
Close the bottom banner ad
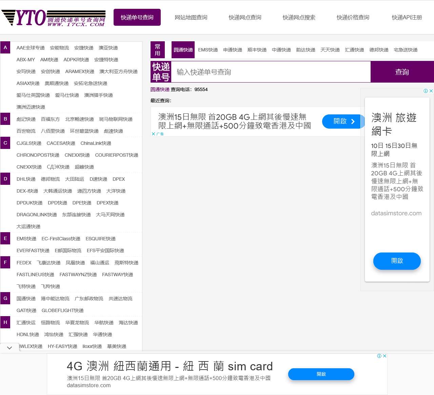384,356
